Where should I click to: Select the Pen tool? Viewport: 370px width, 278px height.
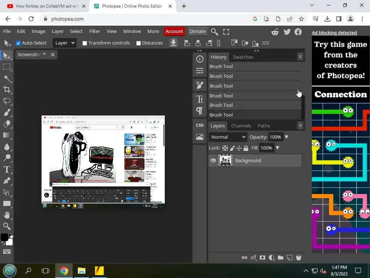[7, 181]
